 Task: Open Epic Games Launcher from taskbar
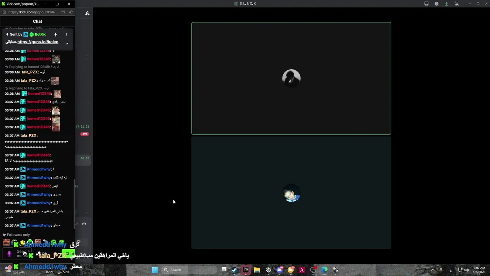[x=246, y=270]
